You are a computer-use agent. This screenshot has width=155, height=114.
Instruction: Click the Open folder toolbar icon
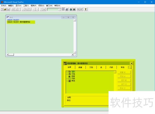click(5, 9)
